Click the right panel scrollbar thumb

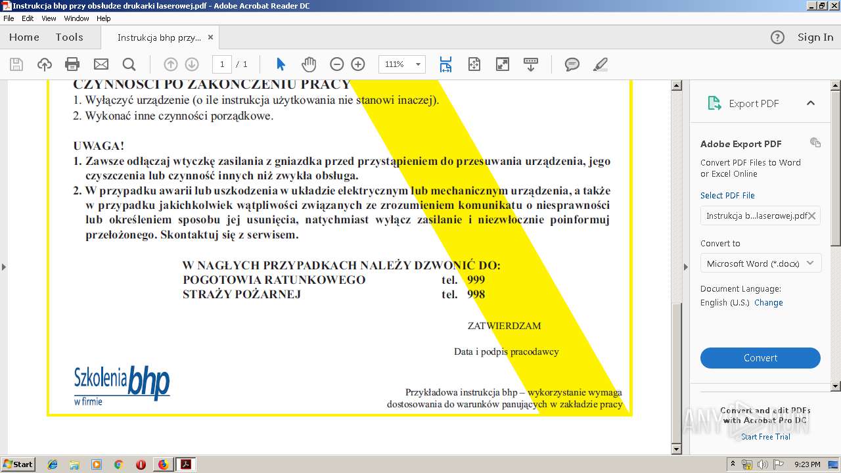(836, 168)
